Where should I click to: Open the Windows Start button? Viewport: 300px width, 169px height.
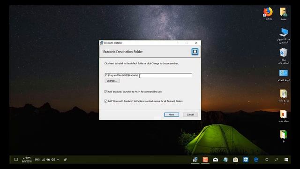286,160
